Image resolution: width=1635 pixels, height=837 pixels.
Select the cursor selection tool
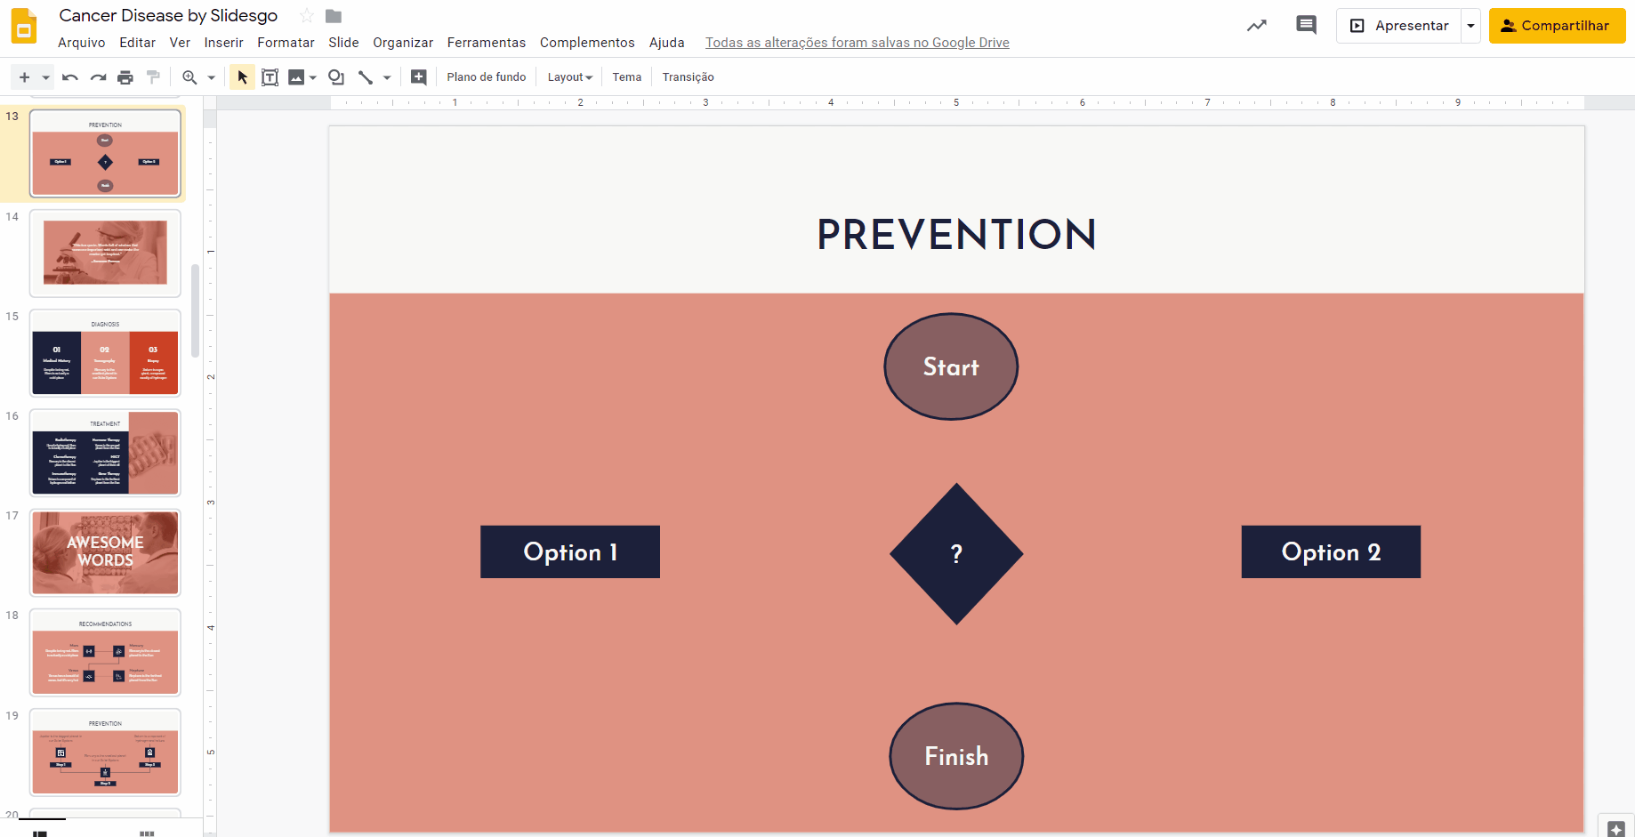(242, 77)
